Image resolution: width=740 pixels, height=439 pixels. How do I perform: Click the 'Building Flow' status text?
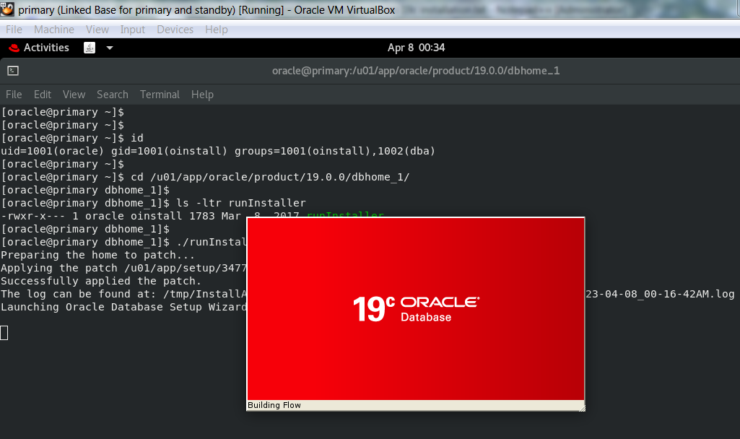point(274,405)
